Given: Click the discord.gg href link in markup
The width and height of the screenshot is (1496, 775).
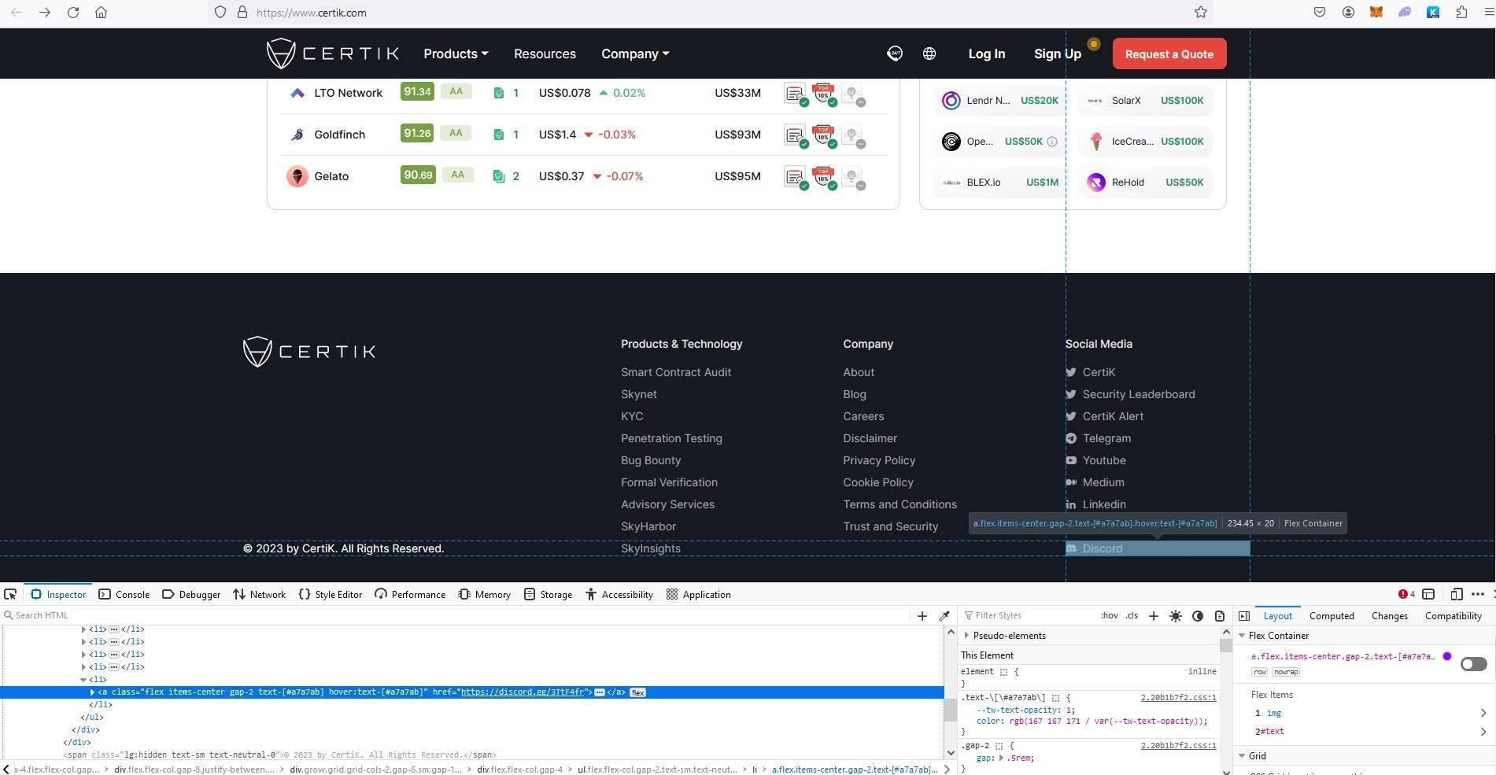Looking at the screenshot, I should coord(523,692).
